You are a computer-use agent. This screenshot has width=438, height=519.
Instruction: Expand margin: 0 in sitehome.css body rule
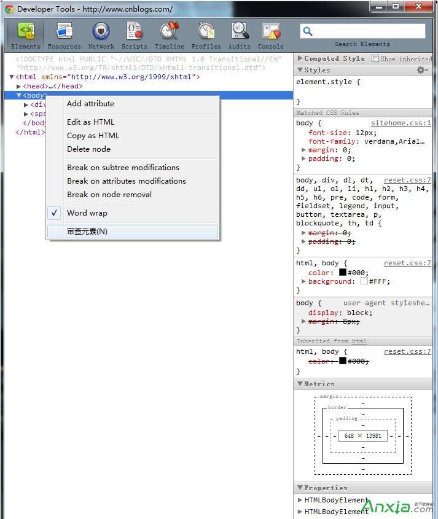pos(303,150)
